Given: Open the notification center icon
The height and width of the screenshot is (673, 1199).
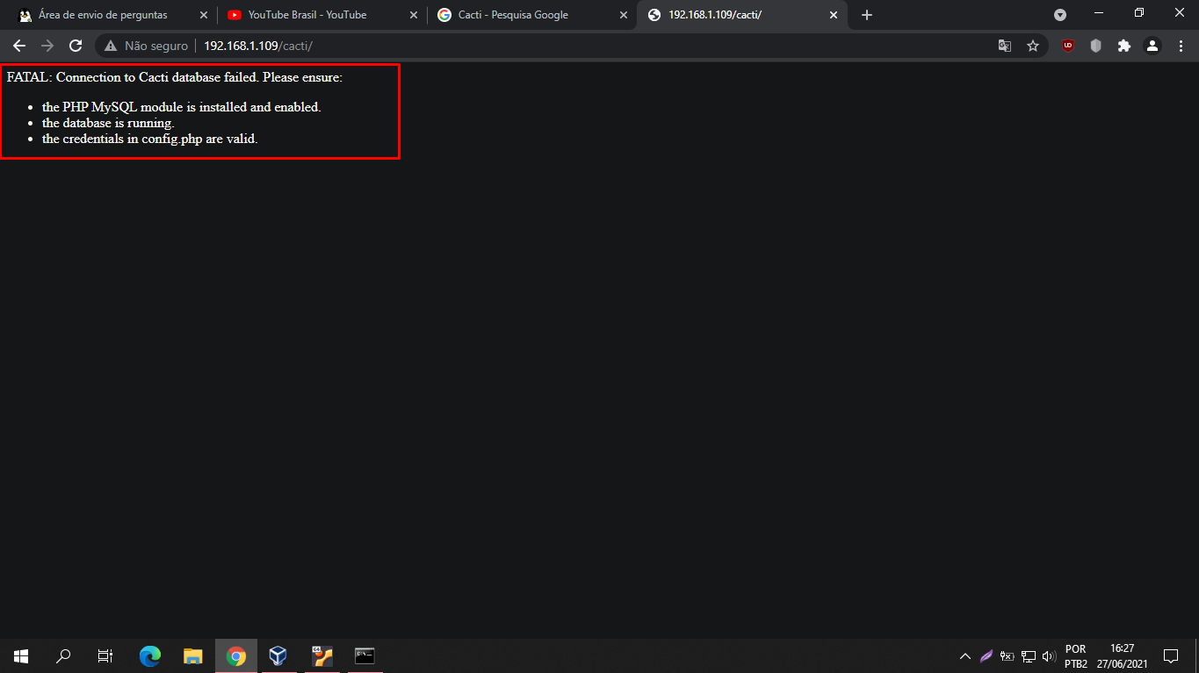Looking at the screenshot, I should pos(1170,656).
